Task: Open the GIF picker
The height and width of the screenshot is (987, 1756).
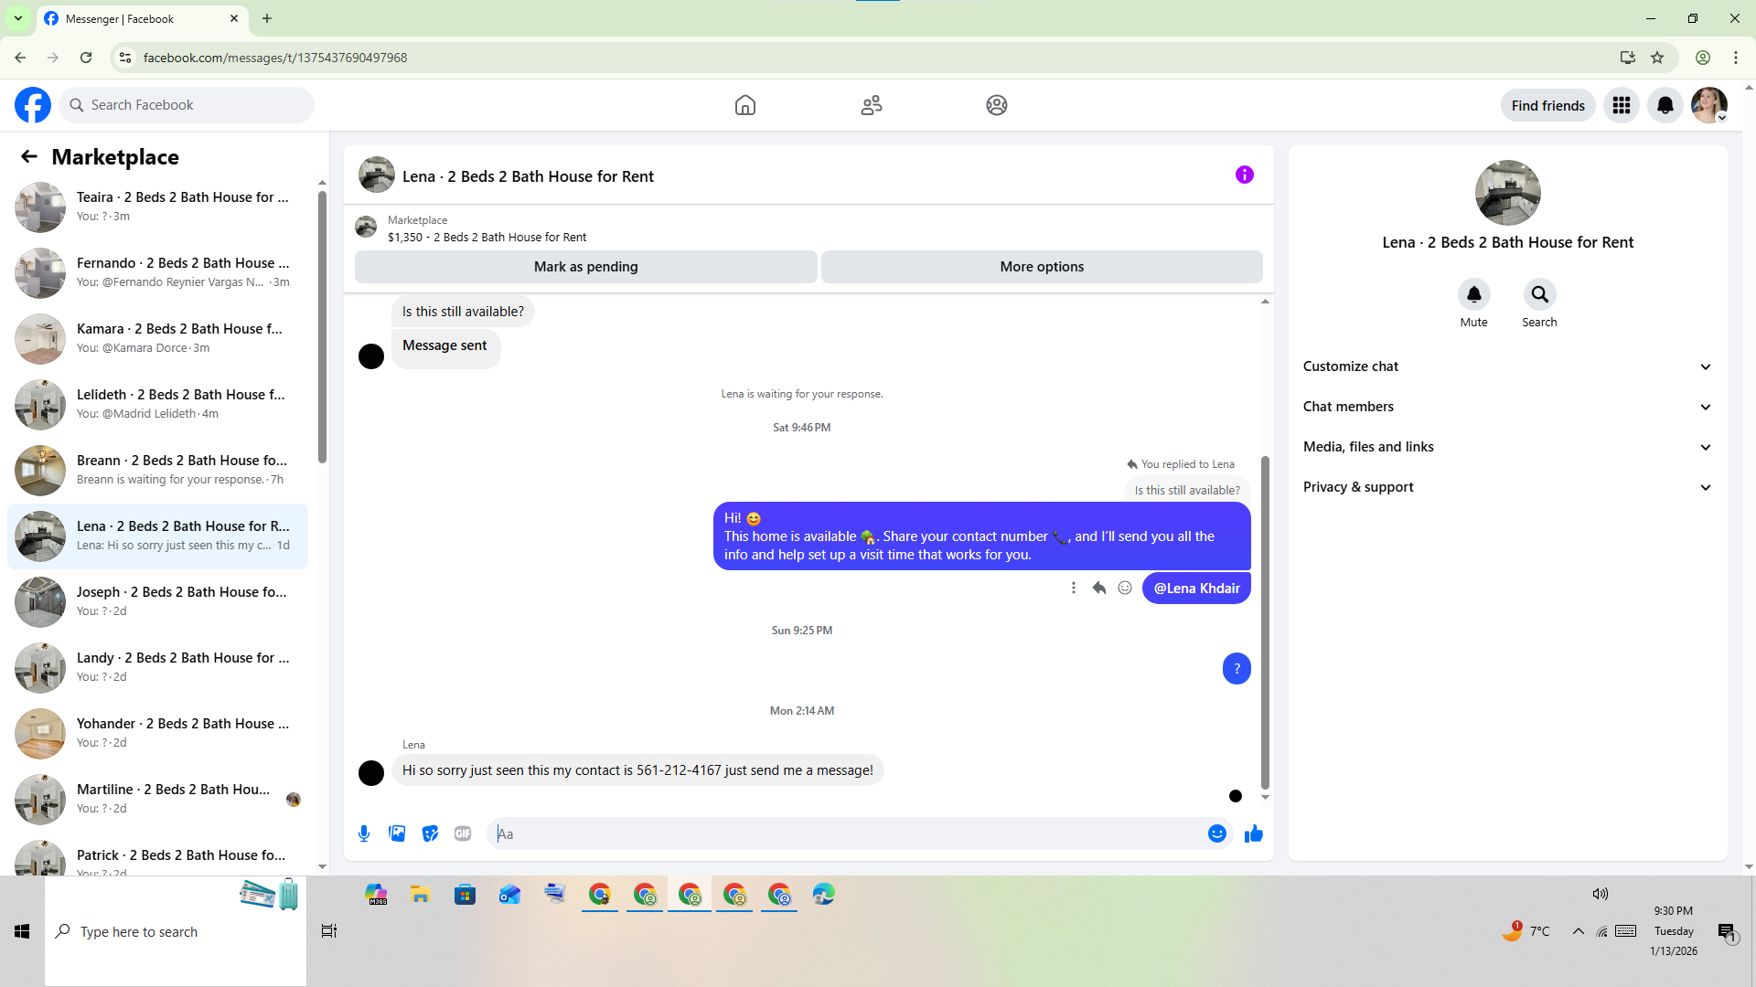Action: (463, 833)
